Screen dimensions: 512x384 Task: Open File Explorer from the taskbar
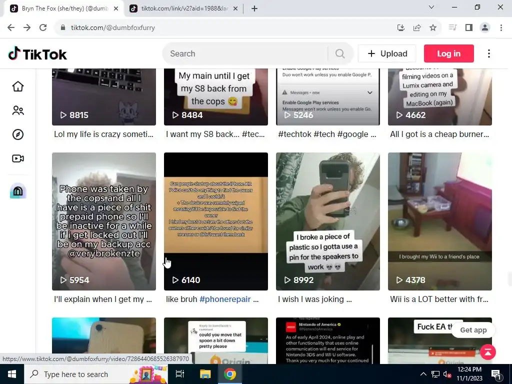point(205,374)
